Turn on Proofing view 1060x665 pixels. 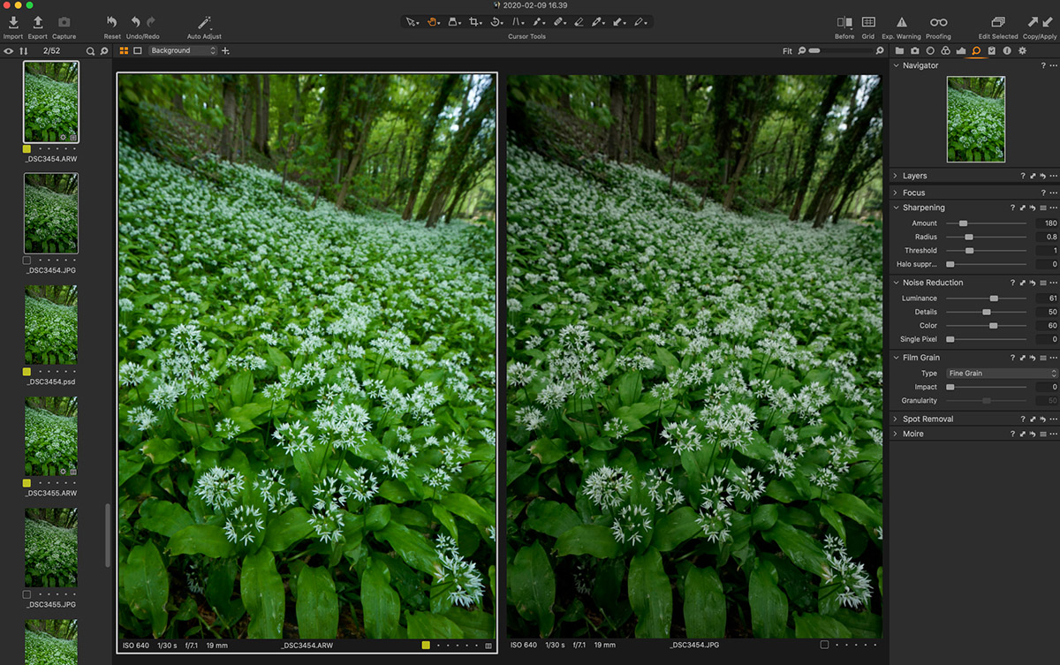(937, 22)
